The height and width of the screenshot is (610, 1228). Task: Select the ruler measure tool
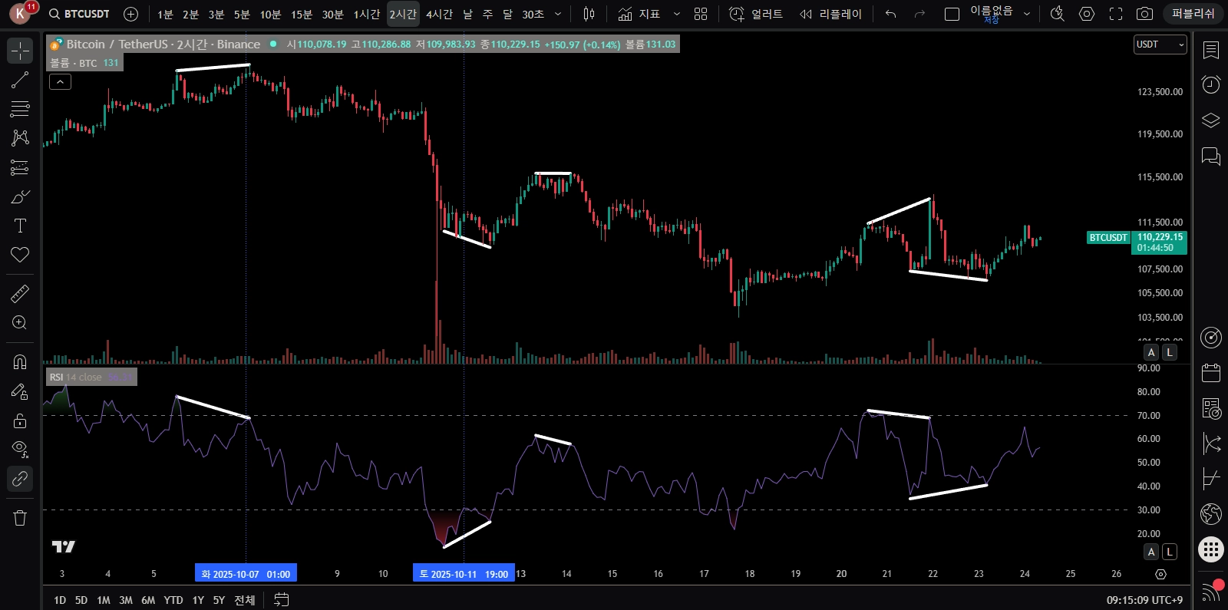pos(20,293)
